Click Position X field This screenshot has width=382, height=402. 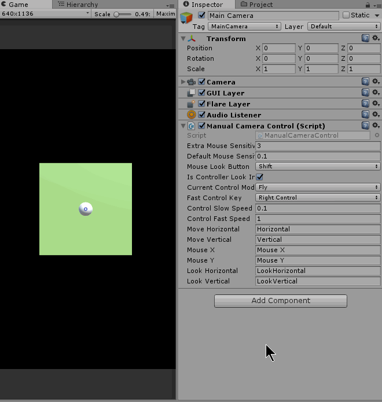coord(279,48)
